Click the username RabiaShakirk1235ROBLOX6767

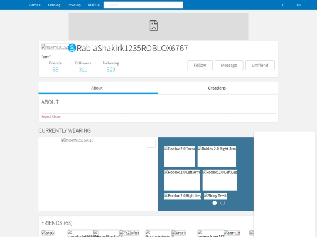pos(133,48)
